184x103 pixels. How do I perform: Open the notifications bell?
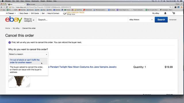tap(165, 13)
